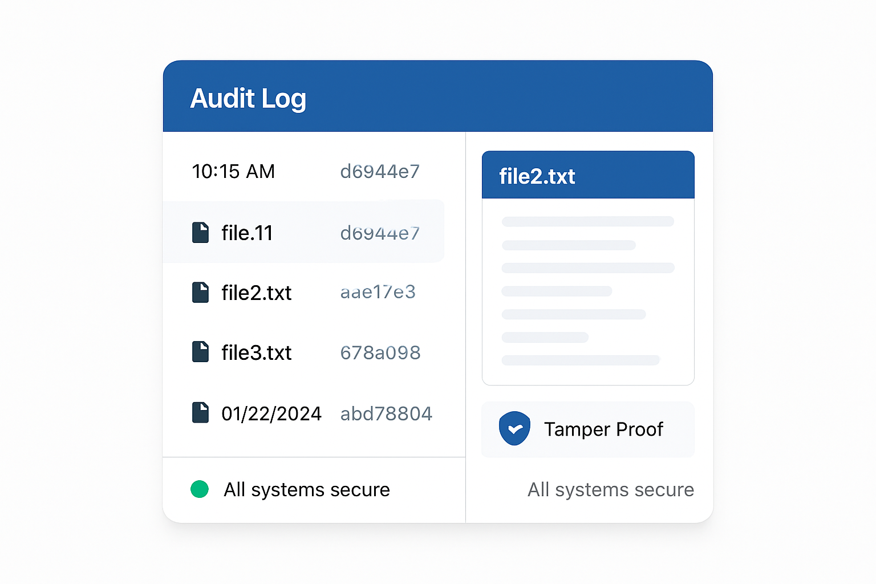Click the file icon beside file2.txt row
Screen dimensions: 876x584
coord(200,293)
